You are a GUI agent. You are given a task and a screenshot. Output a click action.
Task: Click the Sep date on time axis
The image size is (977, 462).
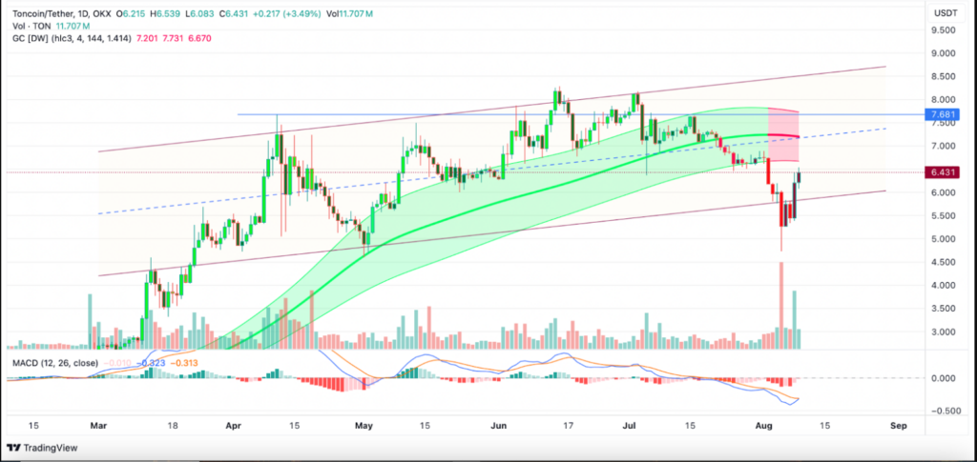coord(897,426)
